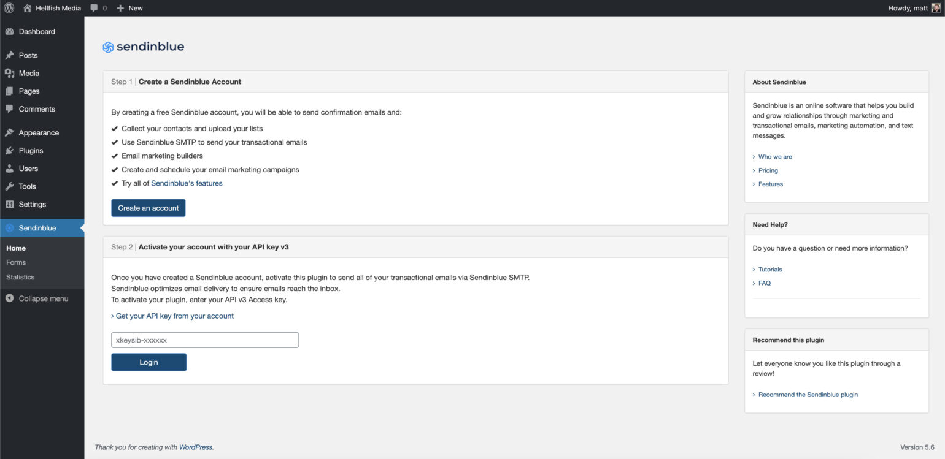Image resolution: width=945 pixels, height=459 pixels.
Task: Click the Howdy, matt account text
Action: pyautogui.click(x=908, y=8)
